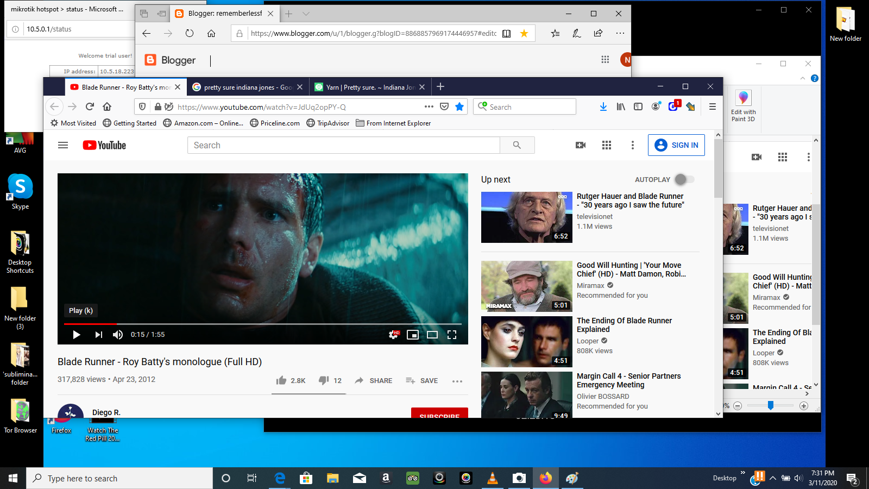This screenshot has height=489, width=869.
Task: Switch to pretty sure indiana jones Google tab
Action: (x=248, y=87)
